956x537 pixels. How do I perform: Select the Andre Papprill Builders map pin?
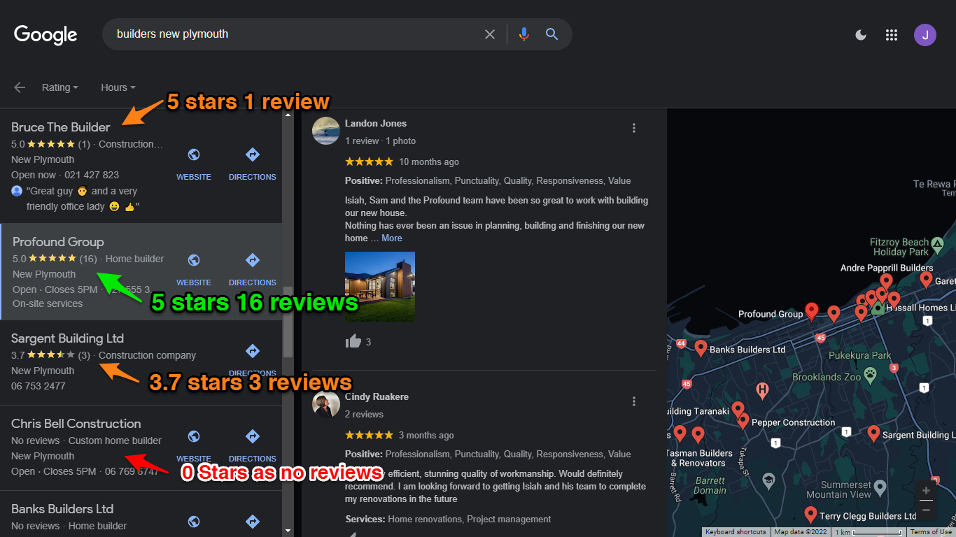[887, 281]
